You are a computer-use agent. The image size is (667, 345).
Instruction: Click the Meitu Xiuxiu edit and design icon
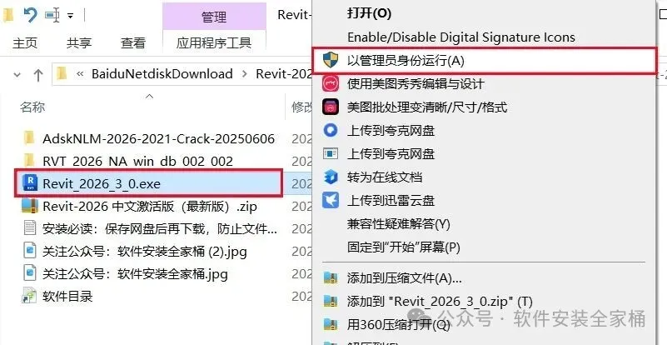[x=331, y=84]
